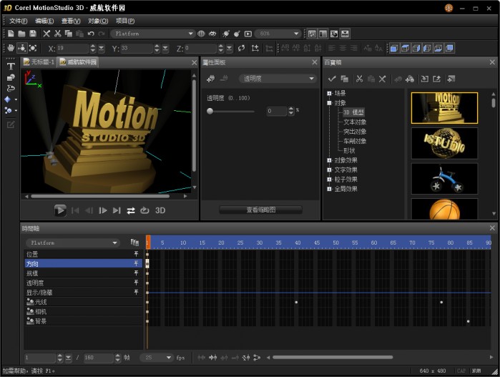
Task: Click the checkmark apply icon in EasyPalette
Action: point(332,79)
